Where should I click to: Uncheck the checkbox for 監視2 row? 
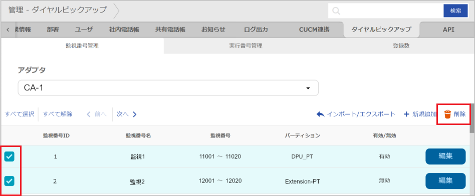coord(9,181)
